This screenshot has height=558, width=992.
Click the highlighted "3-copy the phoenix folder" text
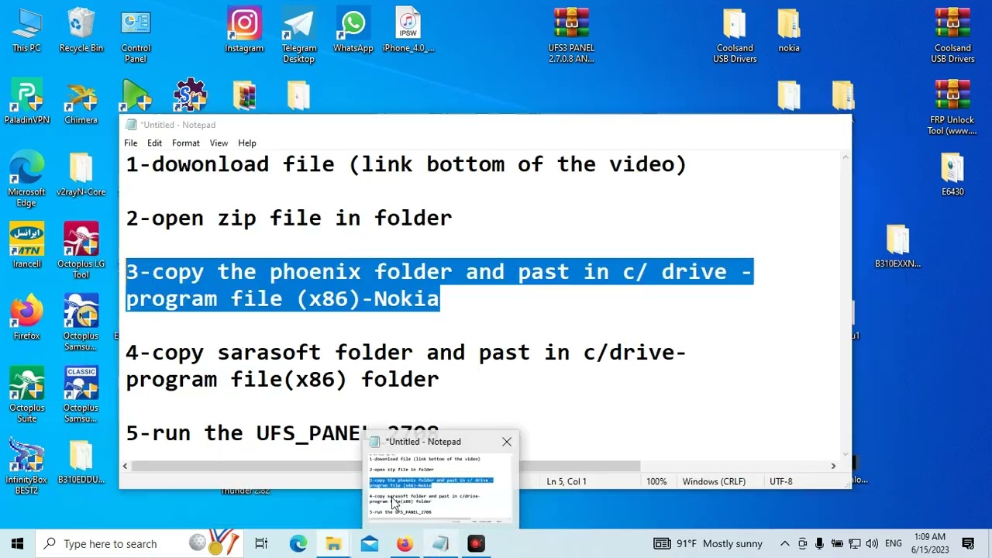439,285
